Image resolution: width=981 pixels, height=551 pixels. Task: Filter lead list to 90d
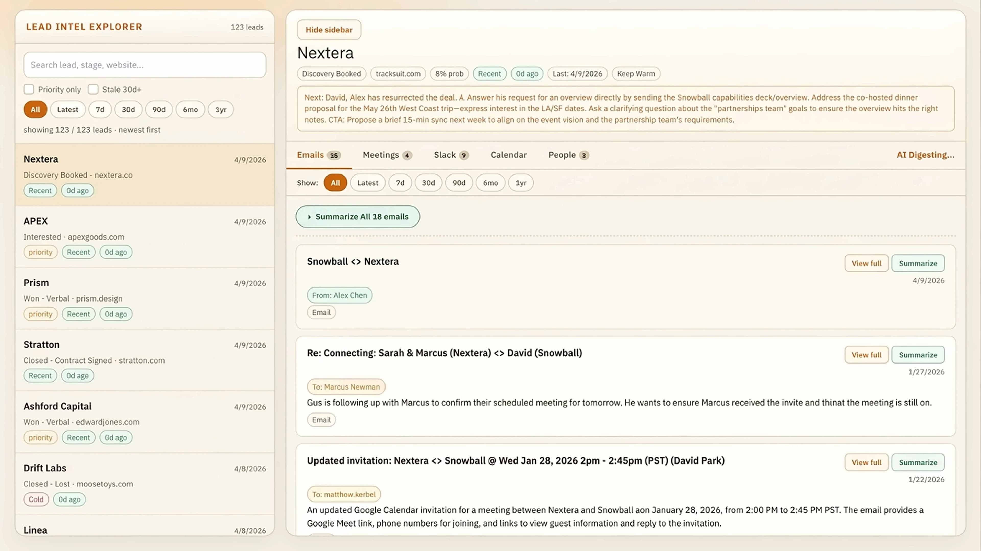tap(159, 109)
